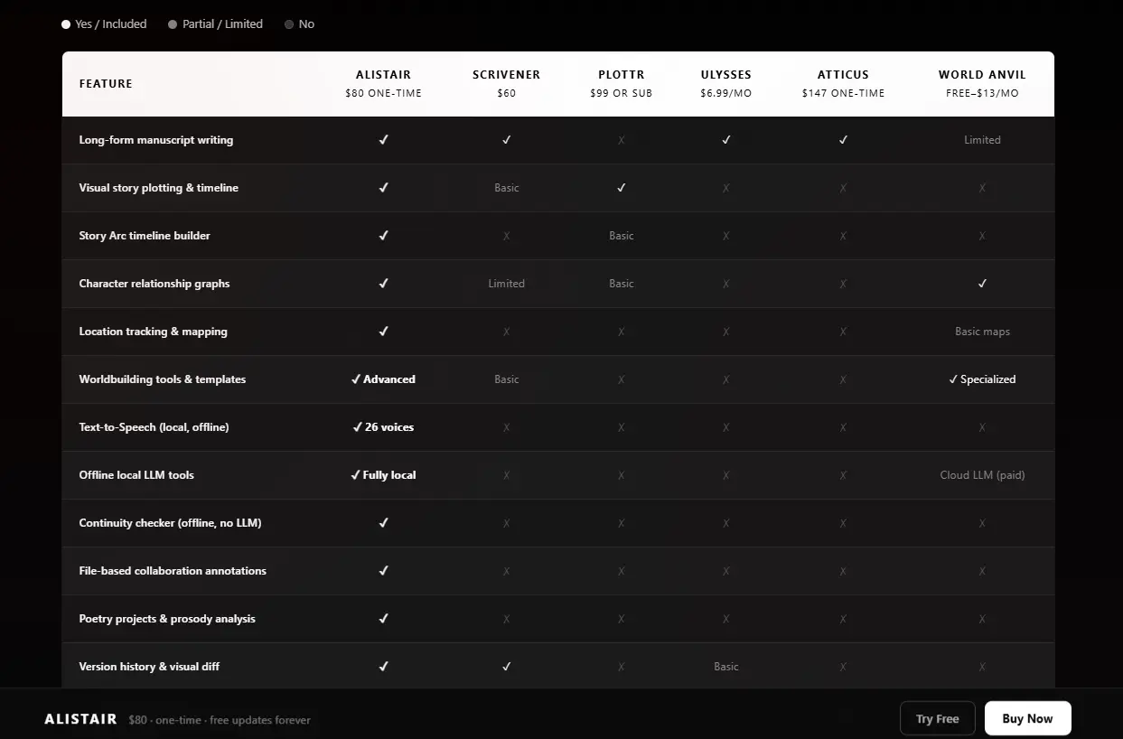The width and height of the screenshot is (1123, 739).
Task: Click Alistair checkmark for Story Arc timeline builder
Action: point(383,236)
